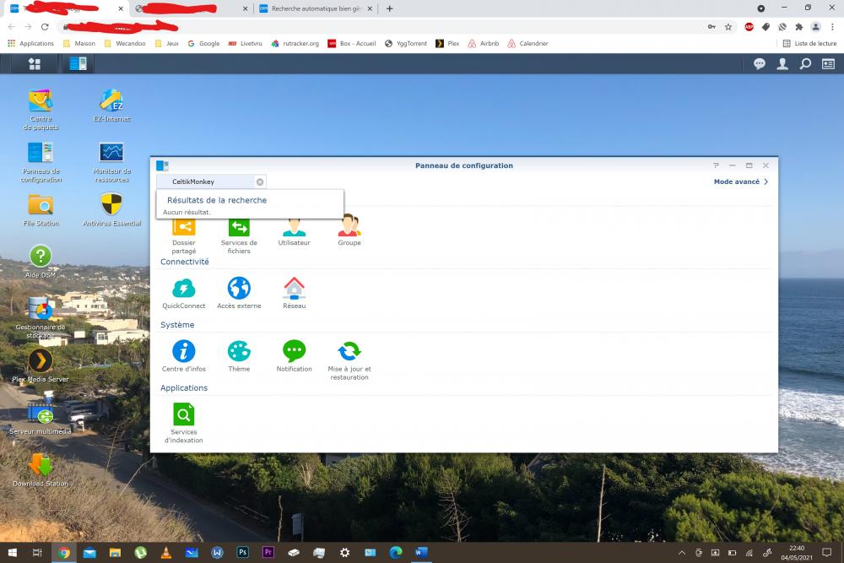844x563 pixels.
Task: Open Services d'indexation settings
Action: point(183,424)
